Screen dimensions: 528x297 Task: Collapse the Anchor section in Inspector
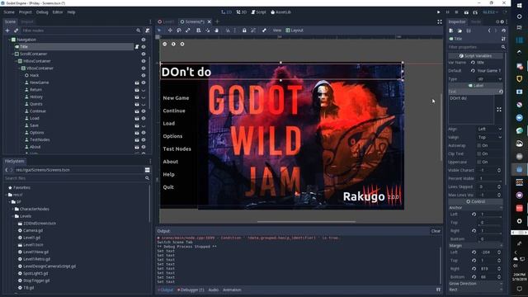coord(475,208)
